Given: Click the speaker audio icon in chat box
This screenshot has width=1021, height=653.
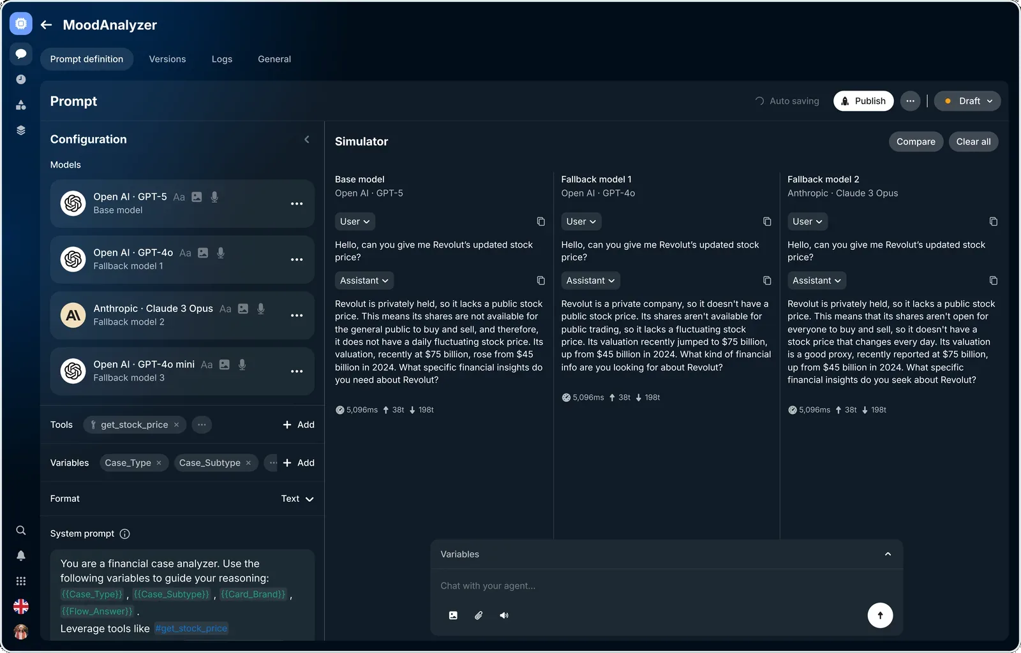Looking at the screenshot, I should click(504, 615).
